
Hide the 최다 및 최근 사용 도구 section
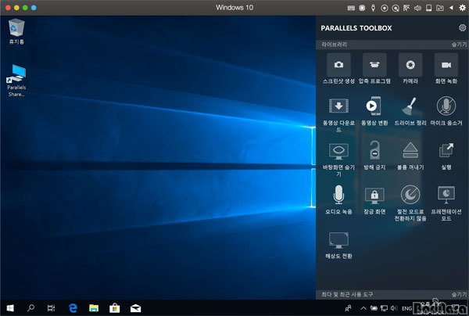coord(459,294)
